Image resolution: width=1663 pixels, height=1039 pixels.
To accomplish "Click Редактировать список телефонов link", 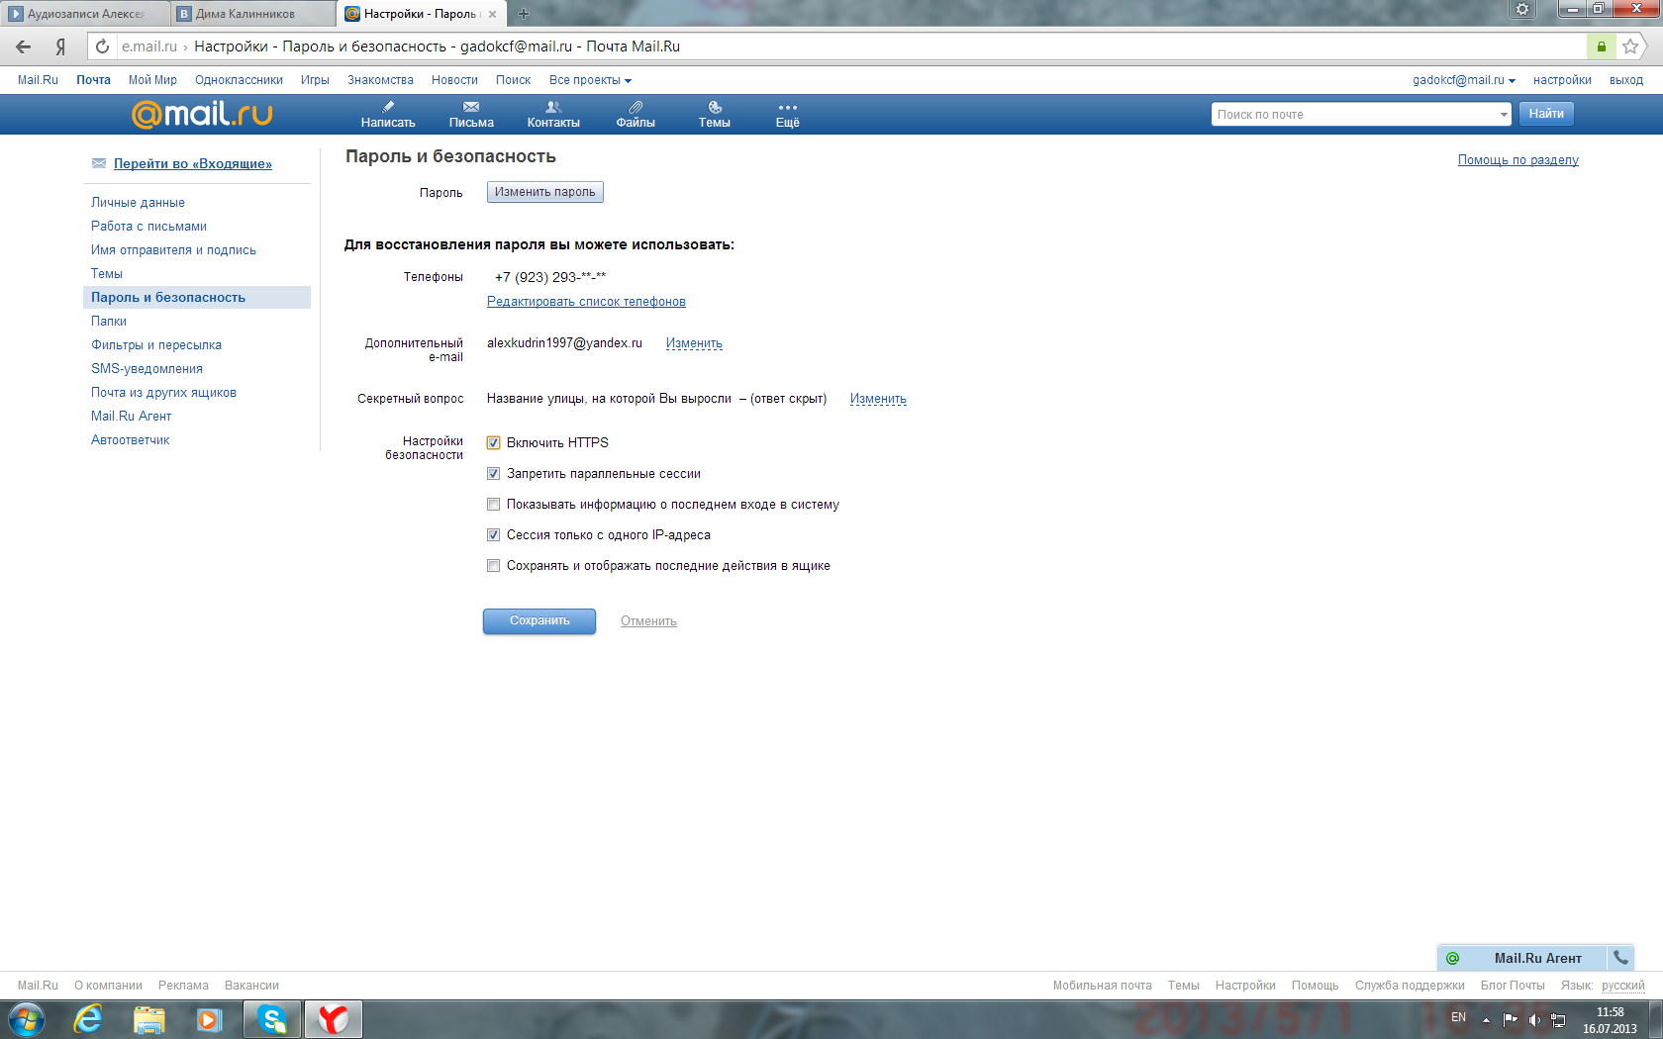I will (x=586, y=302).
